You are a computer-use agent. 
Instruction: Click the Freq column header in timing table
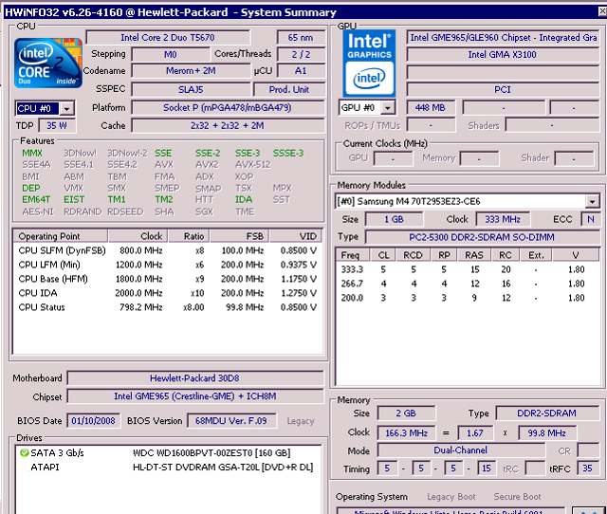[x=351, y=255]
